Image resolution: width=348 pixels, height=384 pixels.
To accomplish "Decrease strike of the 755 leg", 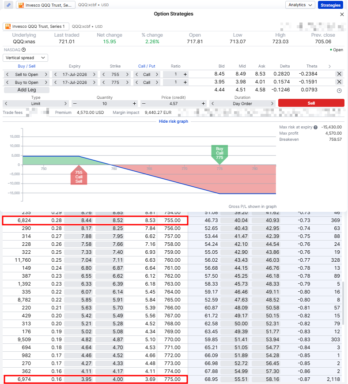I will [104, 75].
